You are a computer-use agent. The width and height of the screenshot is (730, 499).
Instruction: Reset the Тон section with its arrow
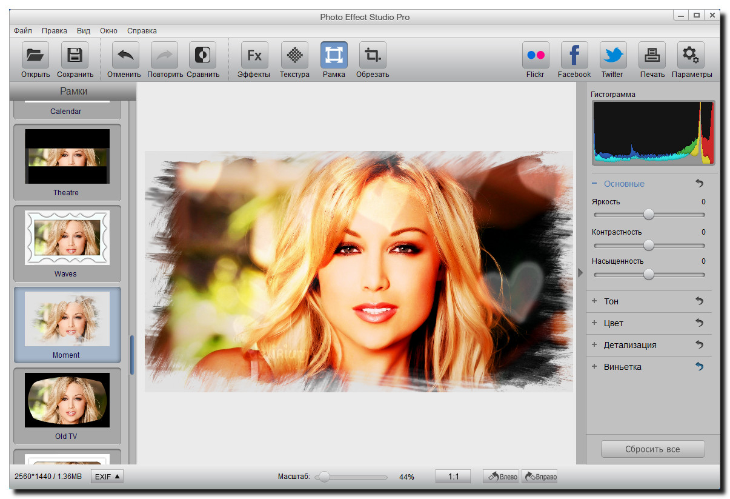[x=700, y=301]
